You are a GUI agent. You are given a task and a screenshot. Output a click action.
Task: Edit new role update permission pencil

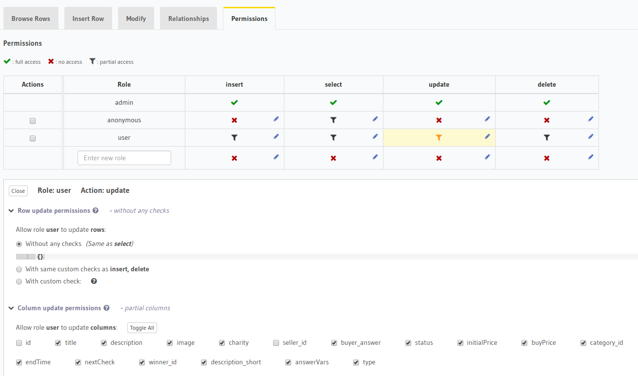point(487,157)
